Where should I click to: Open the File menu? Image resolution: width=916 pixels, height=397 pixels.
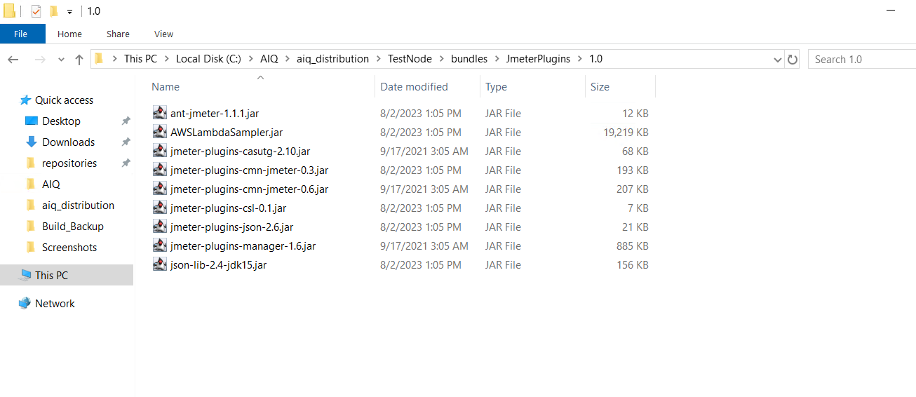coord(21,34)
